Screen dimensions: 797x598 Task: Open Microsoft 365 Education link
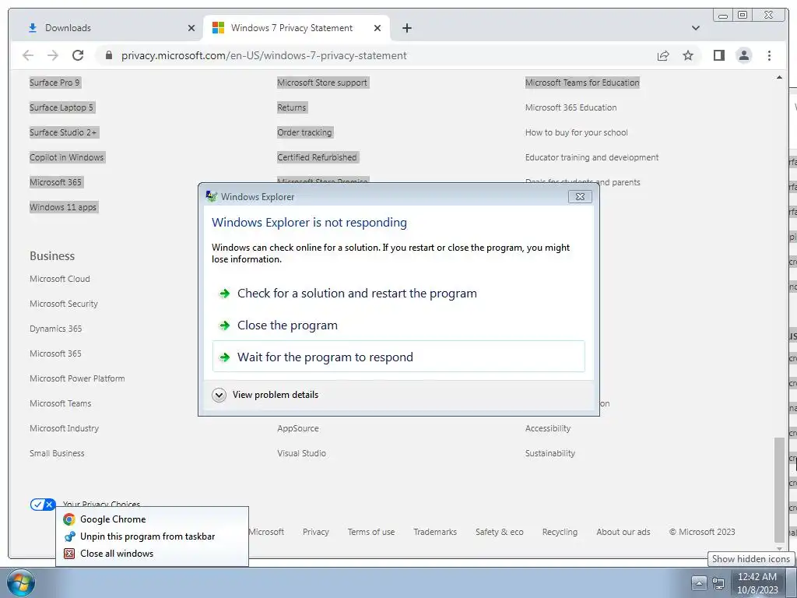click(x=571, y=107)
